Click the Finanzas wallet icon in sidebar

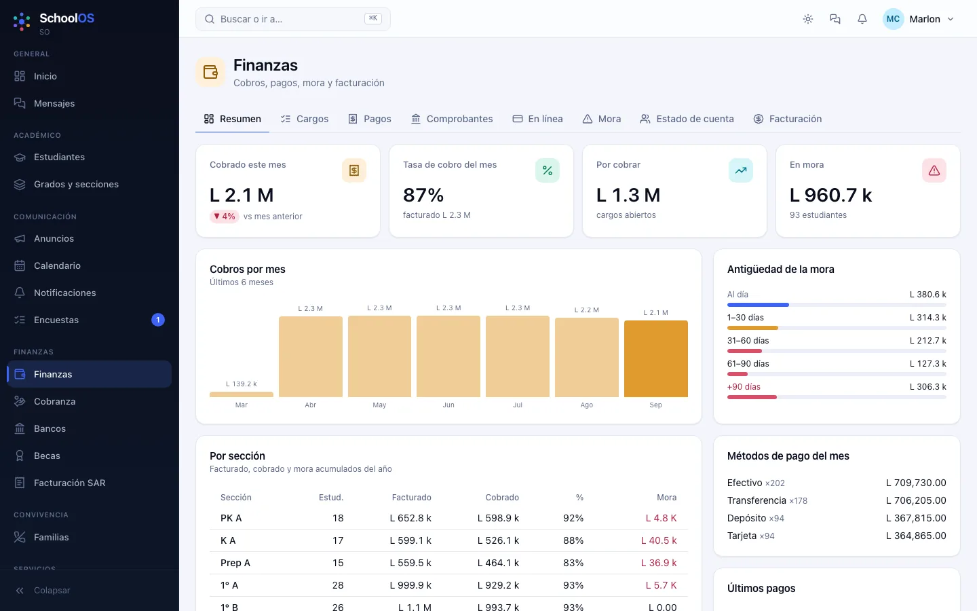pos(20,374)
